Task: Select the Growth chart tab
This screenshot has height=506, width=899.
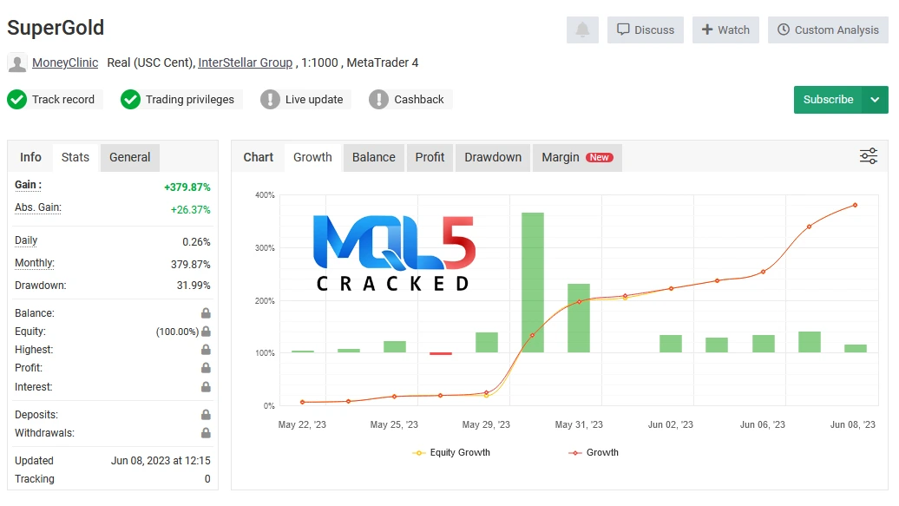Action: pyautogui.click(x=312, y=157)
